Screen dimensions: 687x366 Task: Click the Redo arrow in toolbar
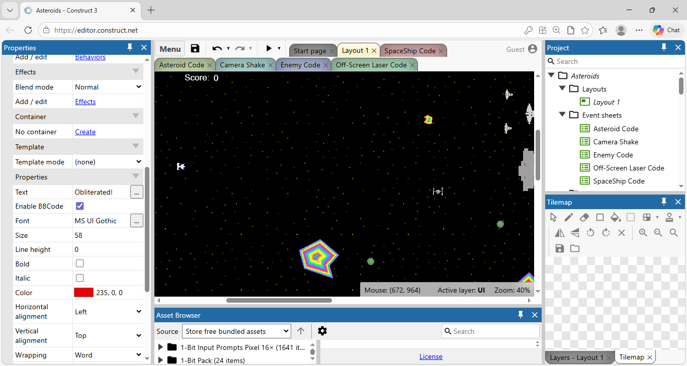[x=240, y=49]
